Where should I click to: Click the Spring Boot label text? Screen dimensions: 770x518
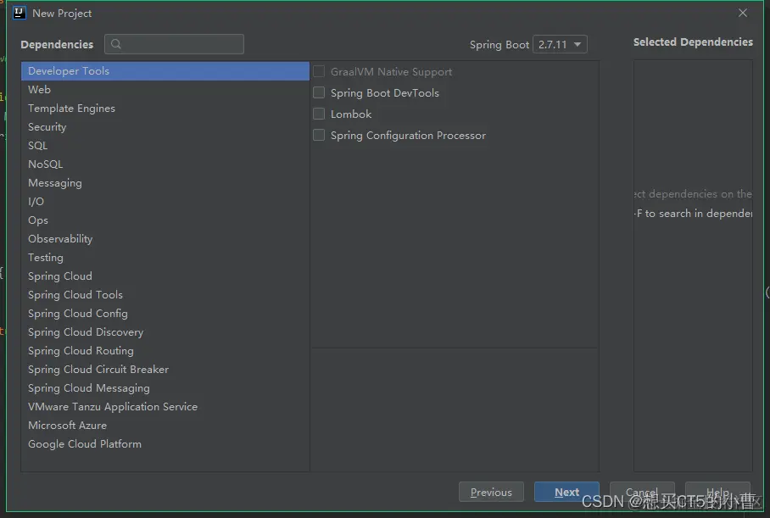(499, 45)
